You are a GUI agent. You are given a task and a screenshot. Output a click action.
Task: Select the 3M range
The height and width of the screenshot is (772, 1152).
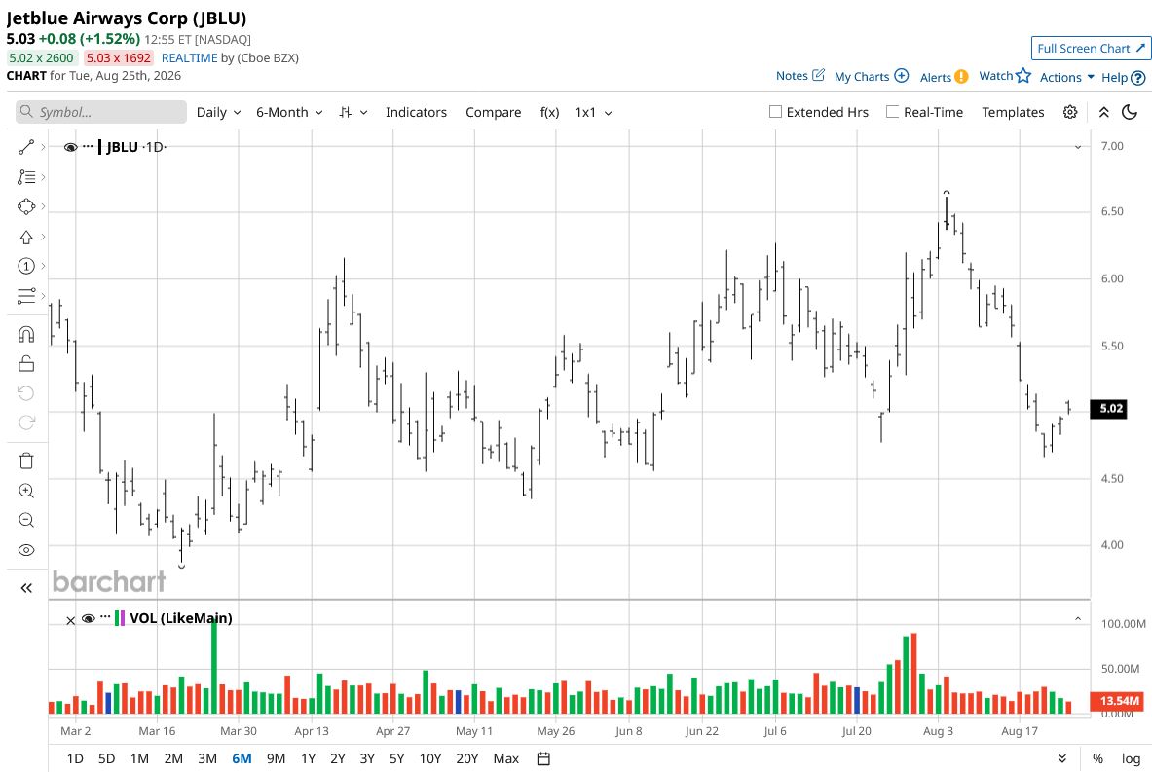(x=207, y=758)
